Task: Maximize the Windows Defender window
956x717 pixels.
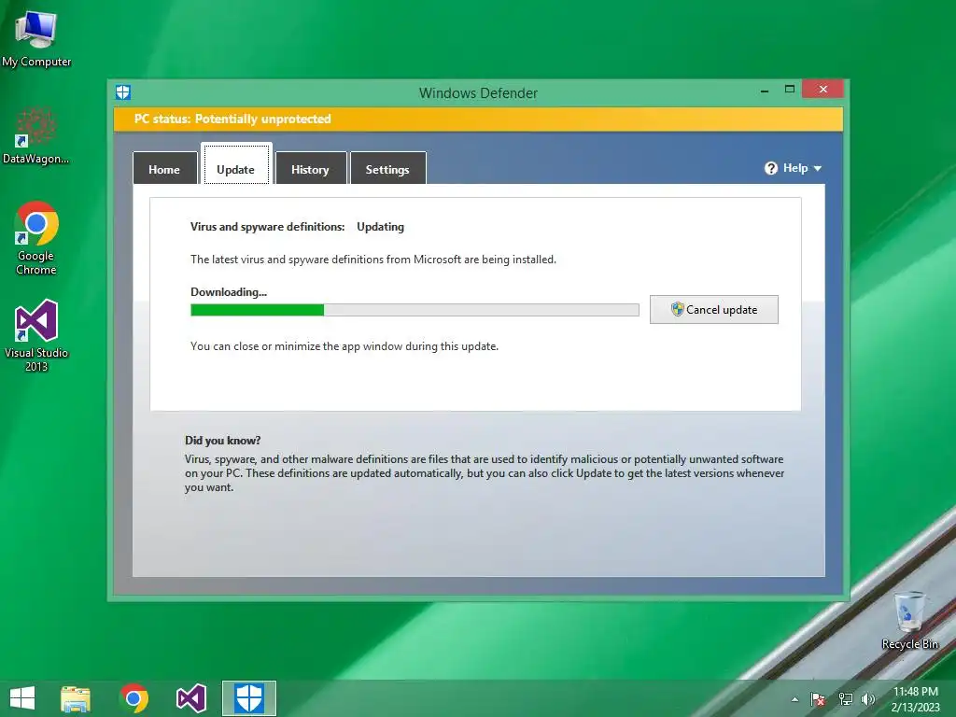Action: 790,89
